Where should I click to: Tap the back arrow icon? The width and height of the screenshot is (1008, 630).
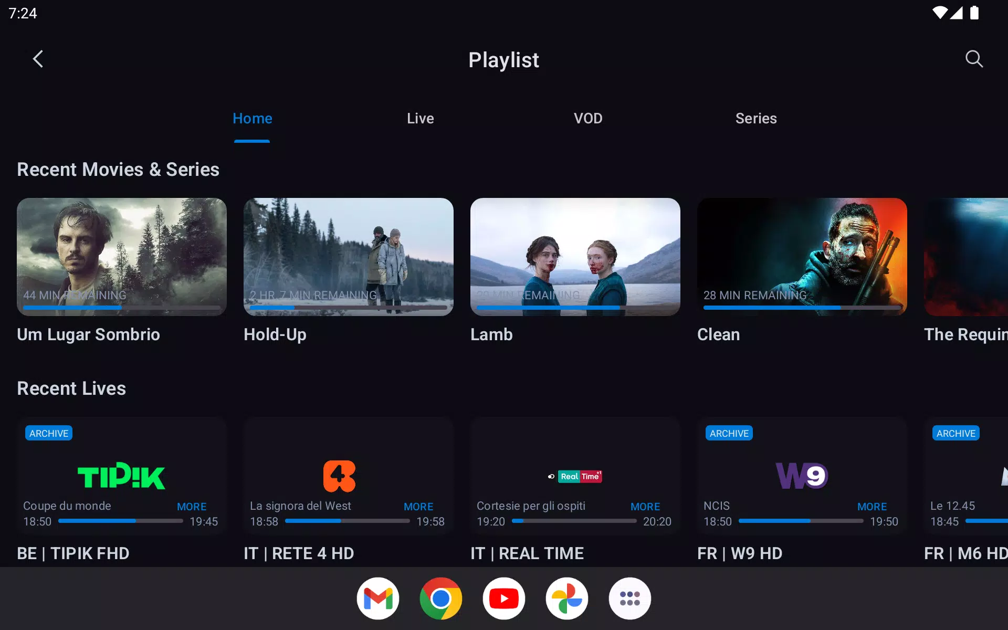pyautogui.click(x=38, y=59)
